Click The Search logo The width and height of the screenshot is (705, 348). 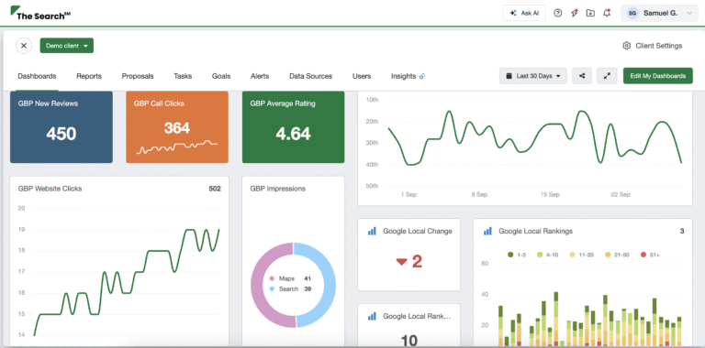click(40, 14)
